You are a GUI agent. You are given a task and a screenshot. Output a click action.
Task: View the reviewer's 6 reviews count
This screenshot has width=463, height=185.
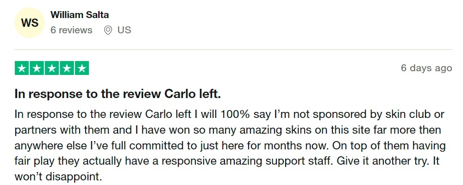click(x=71, y=30)
